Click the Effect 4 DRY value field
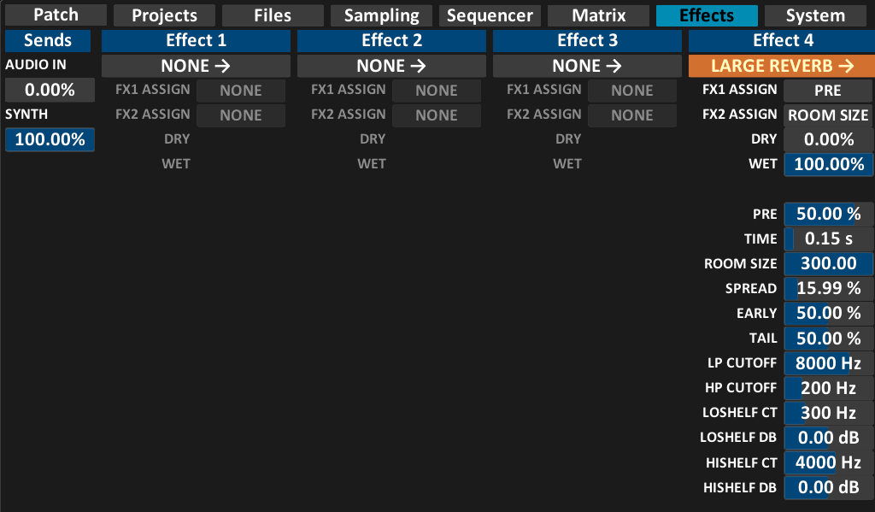 [x=828, y=140]
